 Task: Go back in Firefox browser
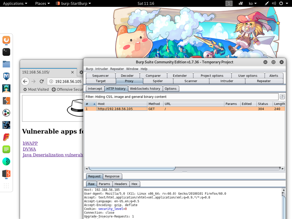(x=25, y=81)
